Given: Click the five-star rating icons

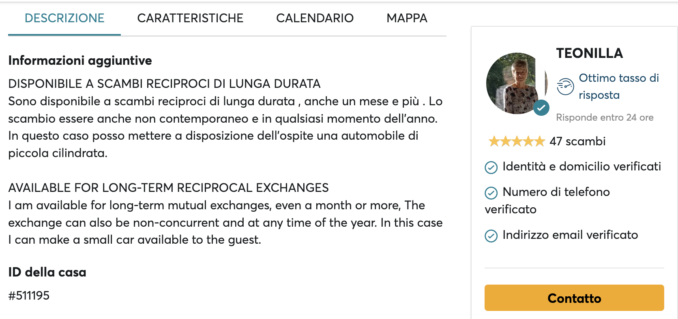Looking at the screenshot, I should (x=516, y=141).
